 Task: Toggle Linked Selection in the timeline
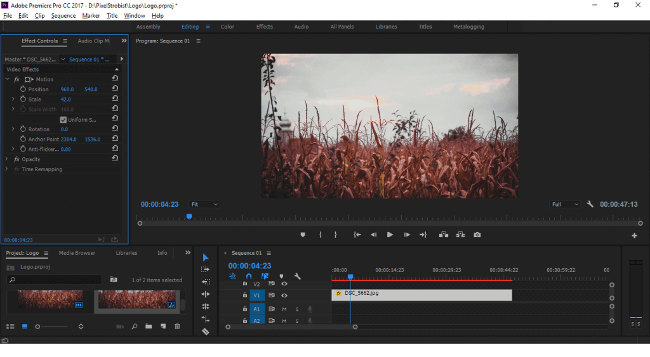[x=265, y=276]
